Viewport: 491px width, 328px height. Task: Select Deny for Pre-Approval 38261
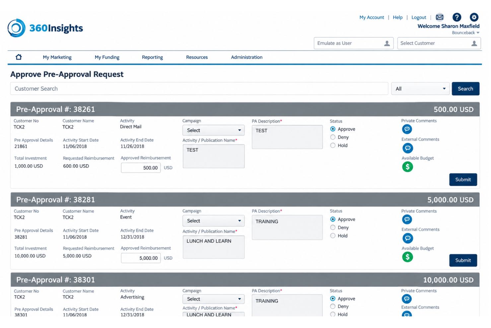pos(333,137)
